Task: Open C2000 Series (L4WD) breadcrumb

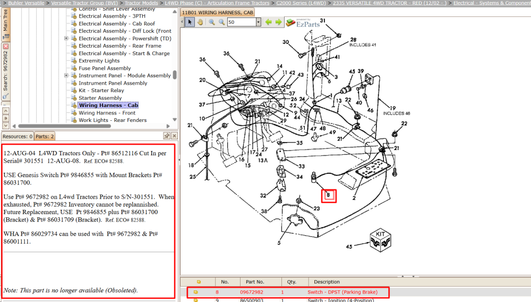Action: tap(301, 3)
